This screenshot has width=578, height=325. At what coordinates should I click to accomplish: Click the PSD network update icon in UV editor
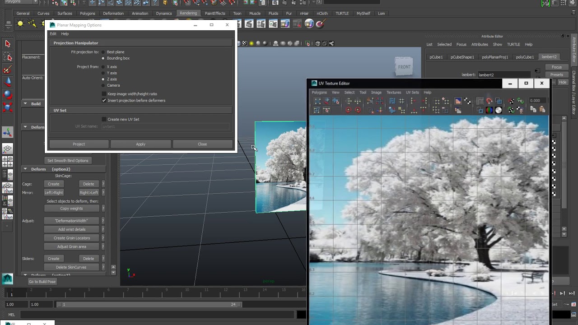point(521,101)
